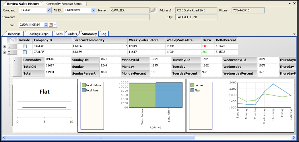
Task: Check the Include box for UNL89 row
Action: 25,52
